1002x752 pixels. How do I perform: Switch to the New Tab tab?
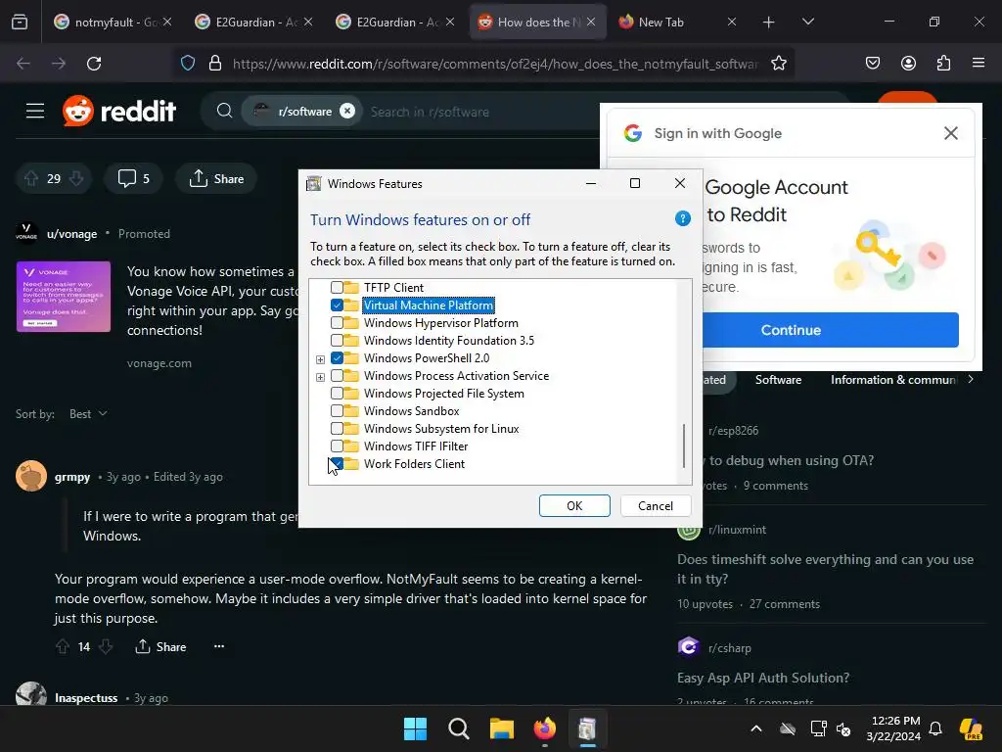click(677, 23)
